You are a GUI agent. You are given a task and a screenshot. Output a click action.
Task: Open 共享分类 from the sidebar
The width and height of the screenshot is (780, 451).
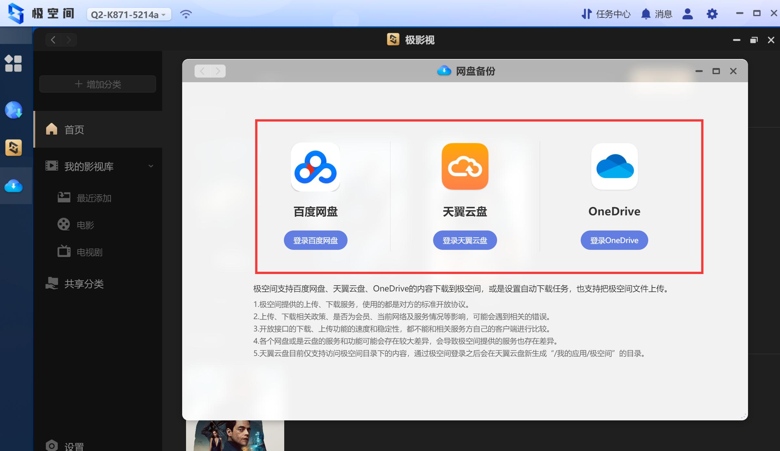tap(84, 284)
